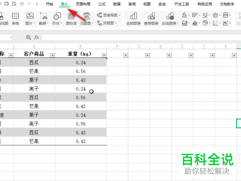The width and height of the screenshot is (241, 181).
Task: Expand the quick access toolbar customization arrow
Action: tap(37, 4)
